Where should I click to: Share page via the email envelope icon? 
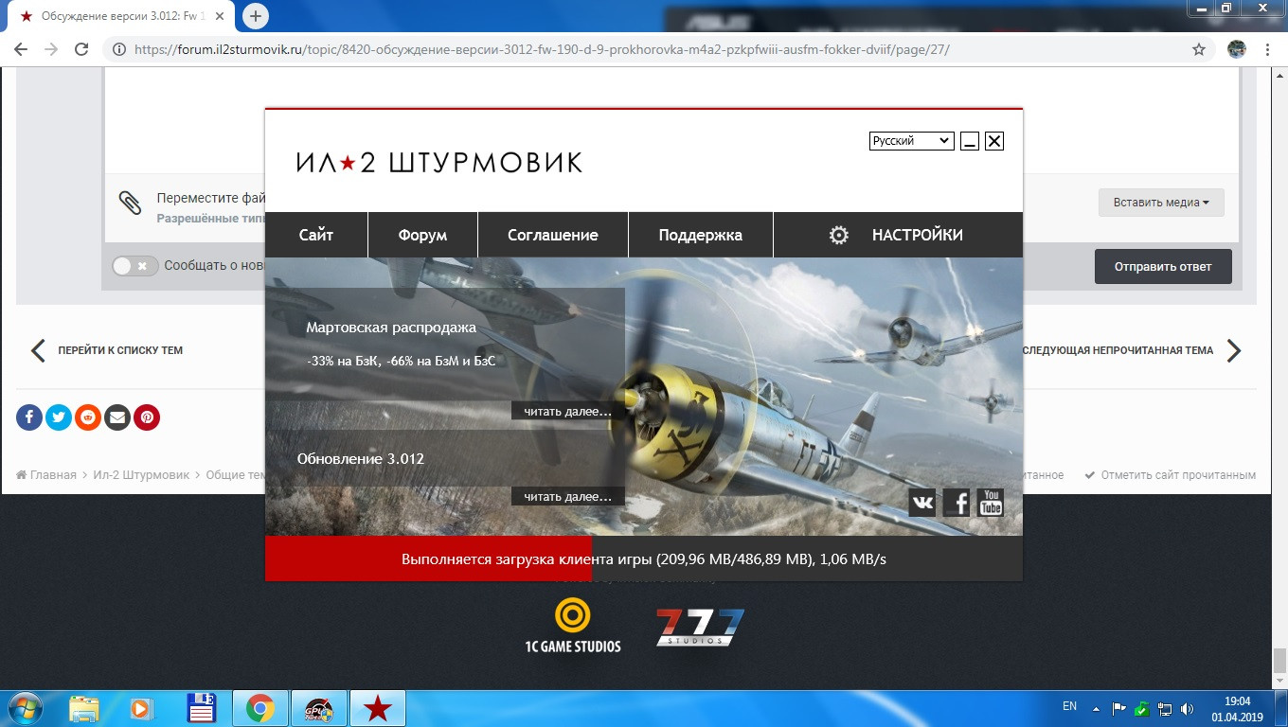(117, 417)
